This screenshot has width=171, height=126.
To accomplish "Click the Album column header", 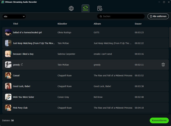I will pyautogui.click(x=97, y=24).
